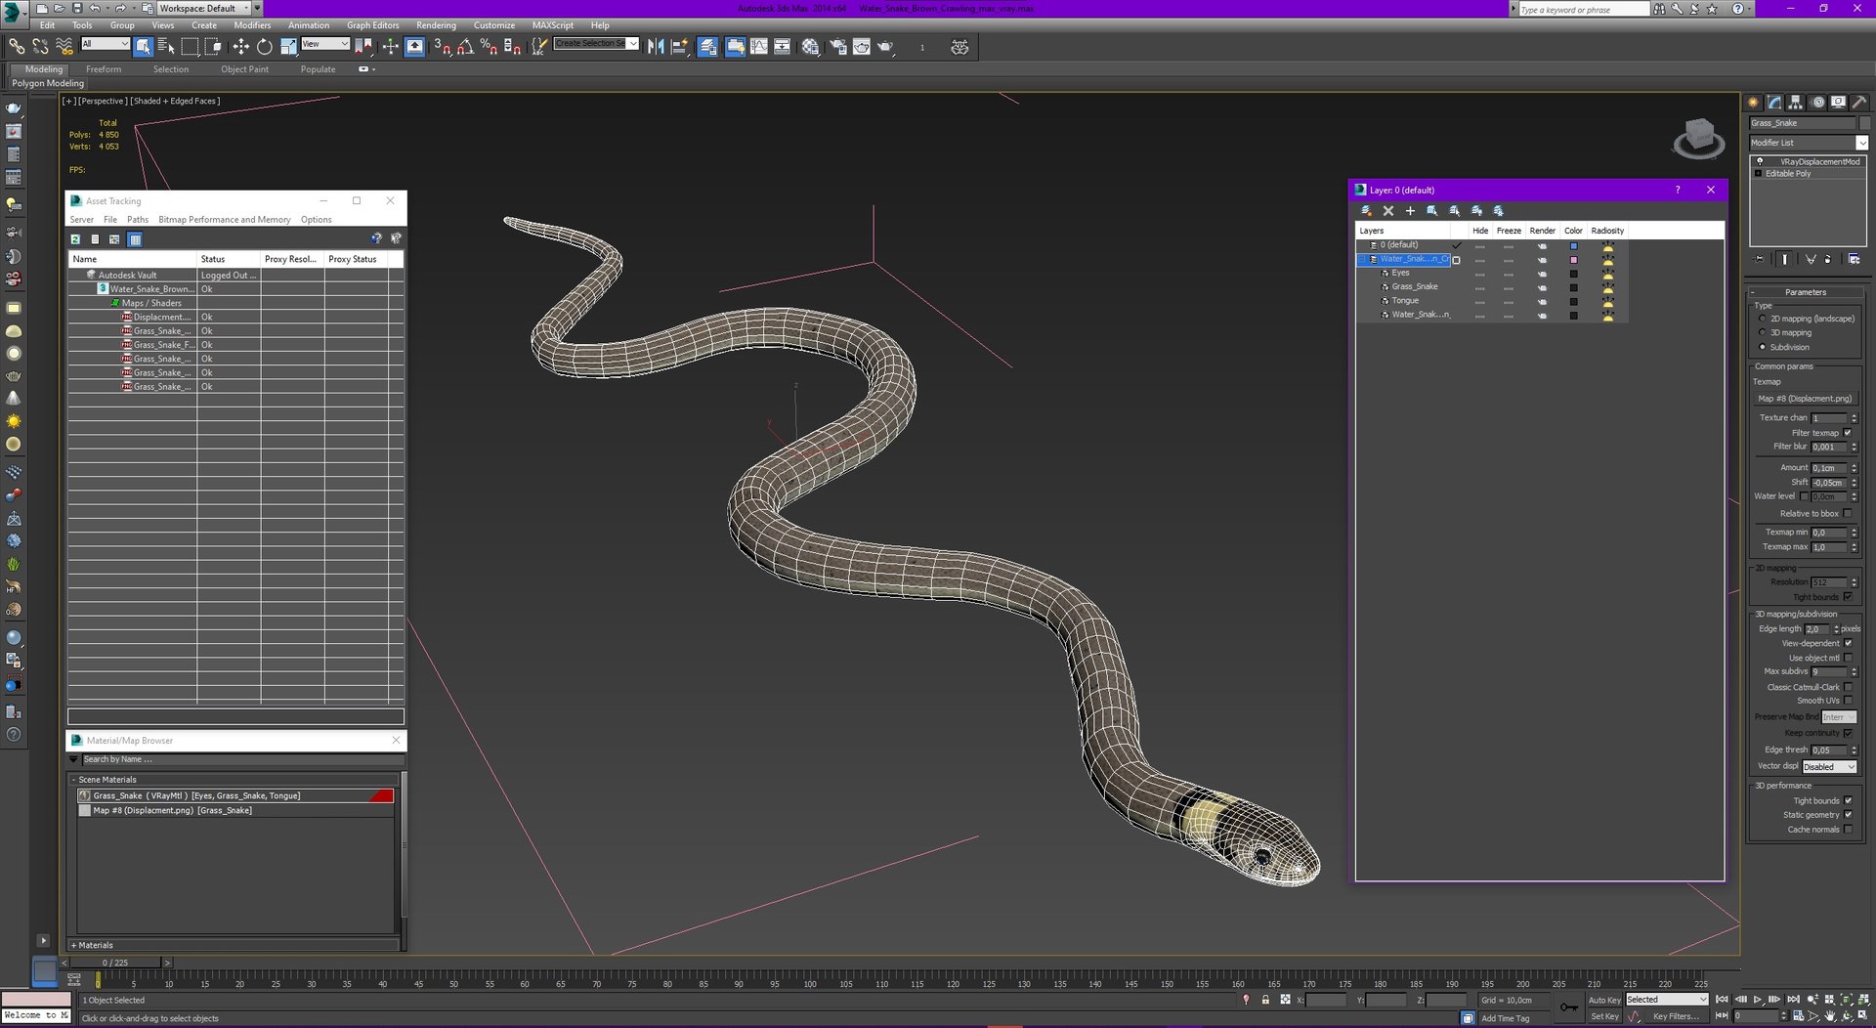The width and height of the screenshot is (1876, 1028).
Task: Select the Move tool in main toolbar
Action: tap(240, 46)
